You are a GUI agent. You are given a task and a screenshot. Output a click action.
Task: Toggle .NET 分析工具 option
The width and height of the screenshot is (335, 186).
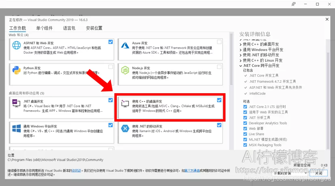(x=245, y=118)
